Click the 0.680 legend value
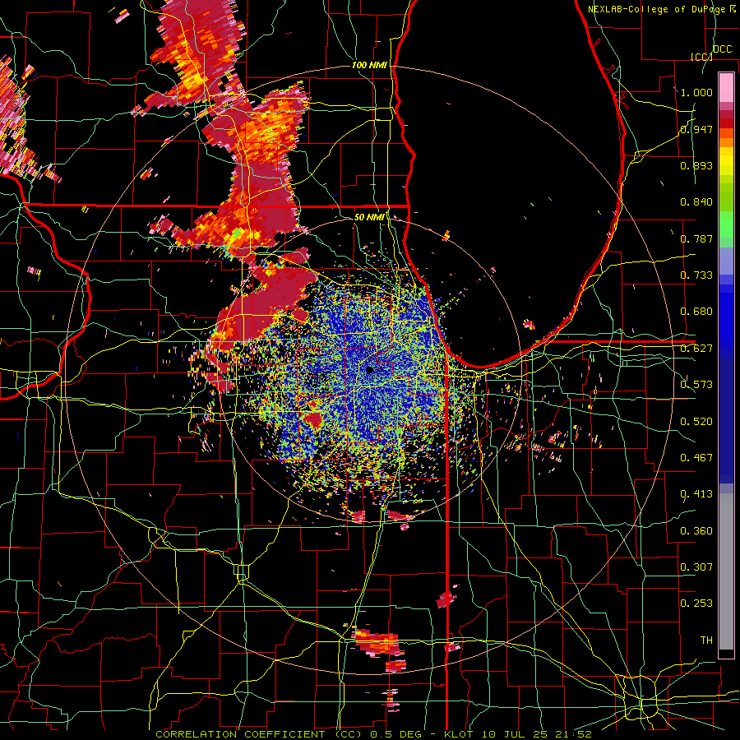The width and height of the screenshot is (740, 740). [x=696, y=312]
